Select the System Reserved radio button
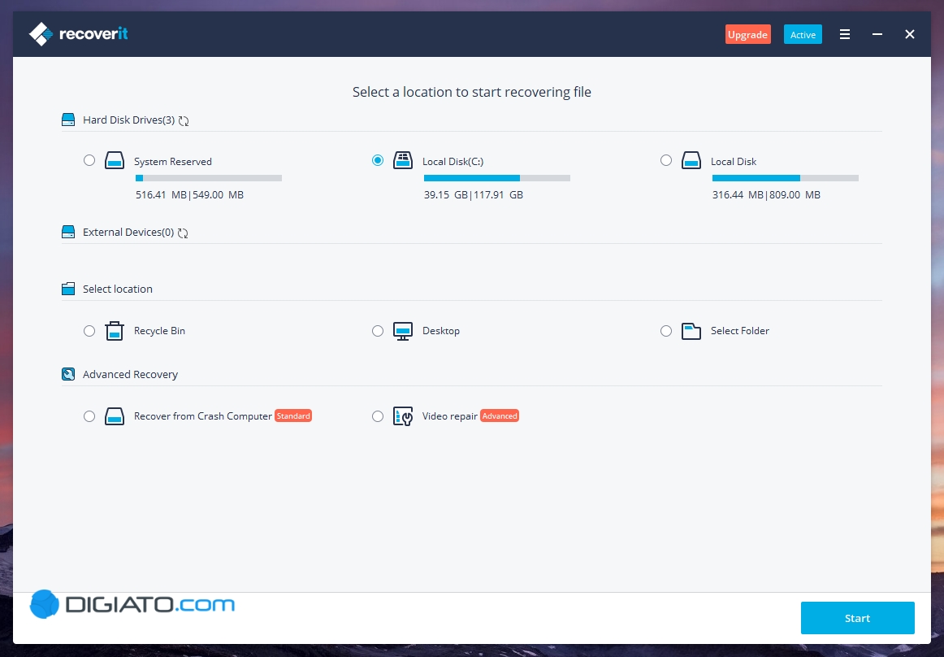This screenshot has height=657, width=944. pyautogui.click(x=89, y=160)
